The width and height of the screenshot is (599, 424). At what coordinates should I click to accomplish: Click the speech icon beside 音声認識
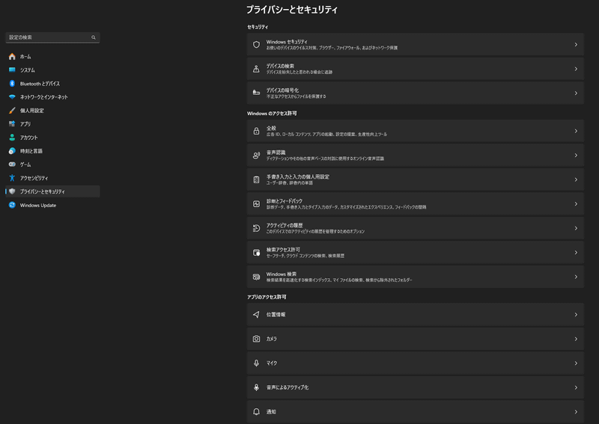(256, 156)
